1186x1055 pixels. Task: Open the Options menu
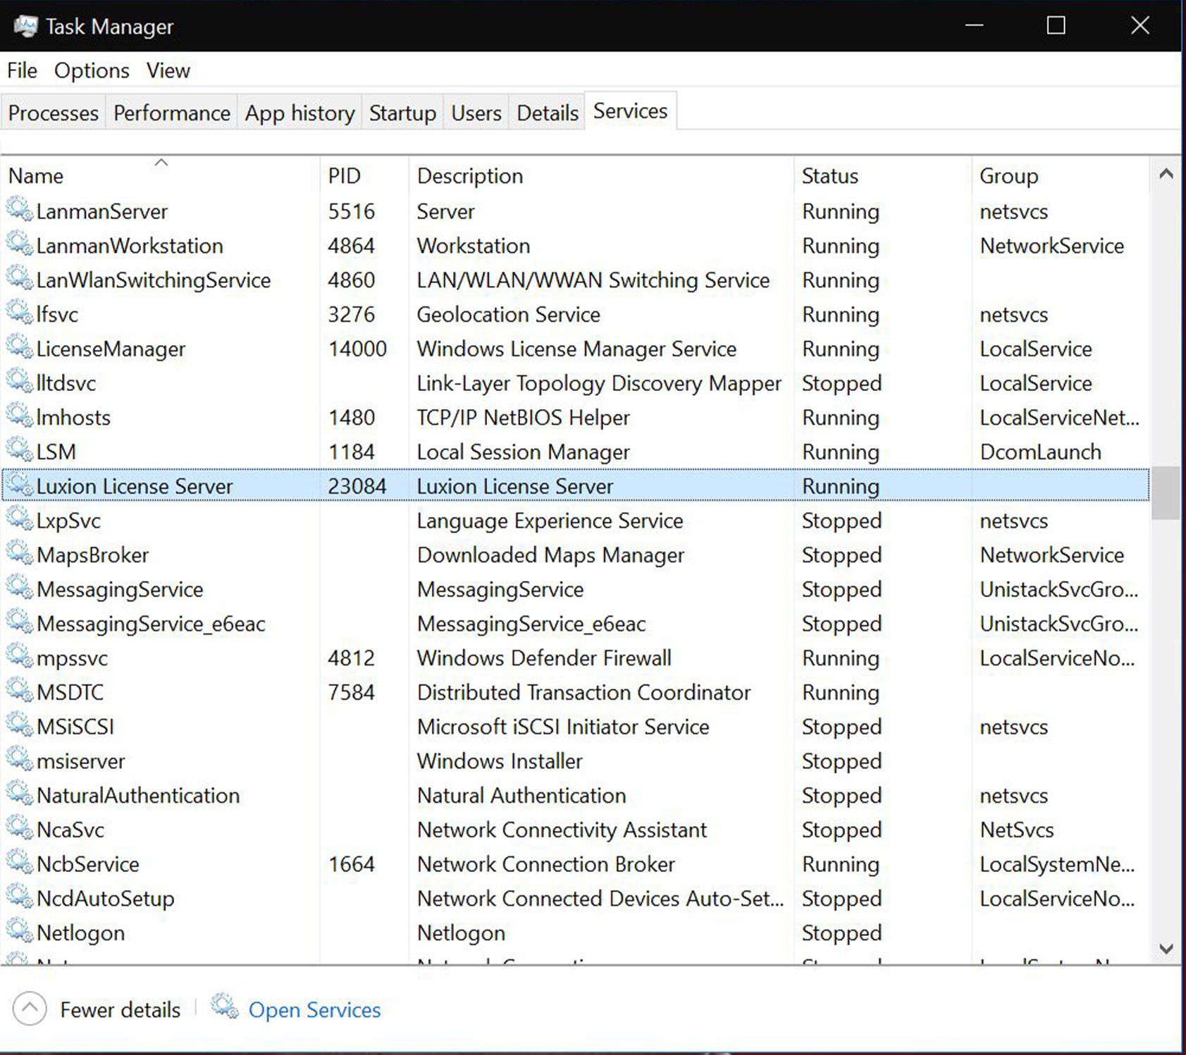click(92, 70)
